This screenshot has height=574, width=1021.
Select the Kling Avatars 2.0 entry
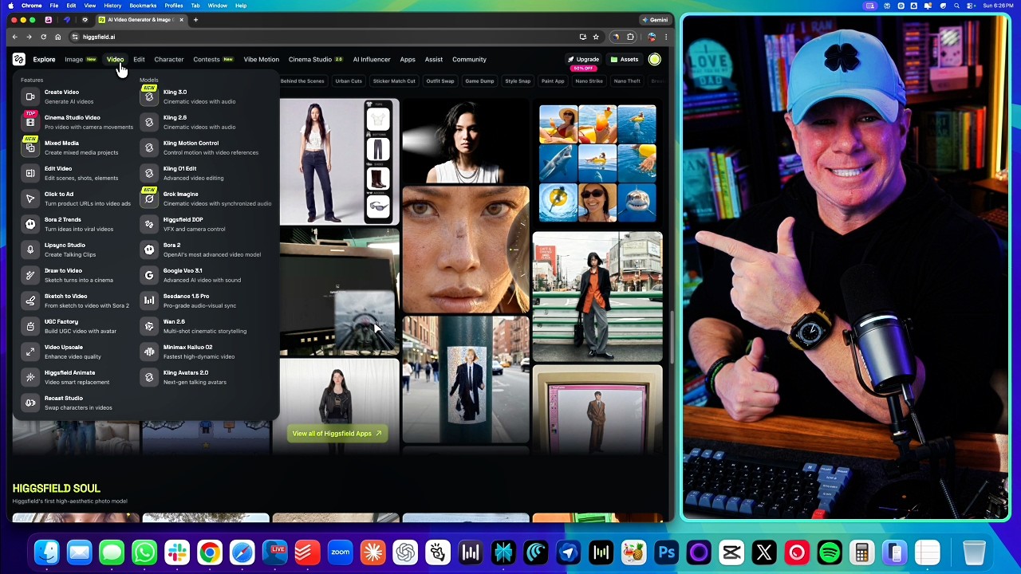(208, 377)
